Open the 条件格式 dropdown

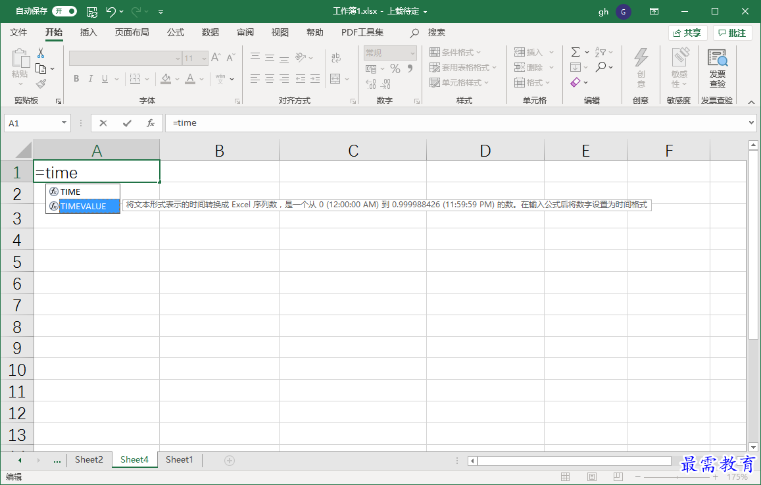point(455,52)
